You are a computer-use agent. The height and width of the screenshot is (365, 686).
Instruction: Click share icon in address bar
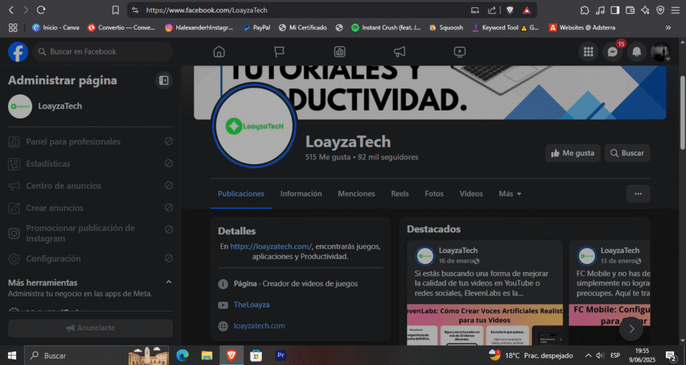click(492, 9)
